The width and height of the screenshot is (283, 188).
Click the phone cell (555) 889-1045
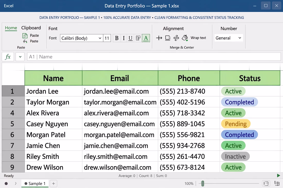[x=189, y=124]
